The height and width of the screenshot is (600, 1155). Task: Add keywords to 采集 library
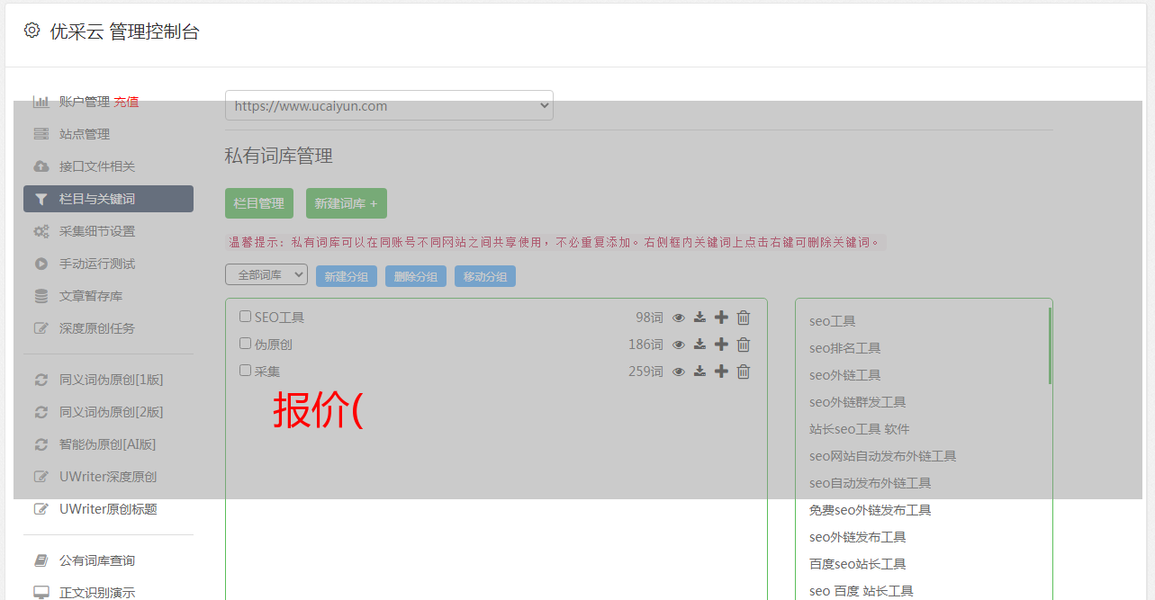click(x=721, y=372)
